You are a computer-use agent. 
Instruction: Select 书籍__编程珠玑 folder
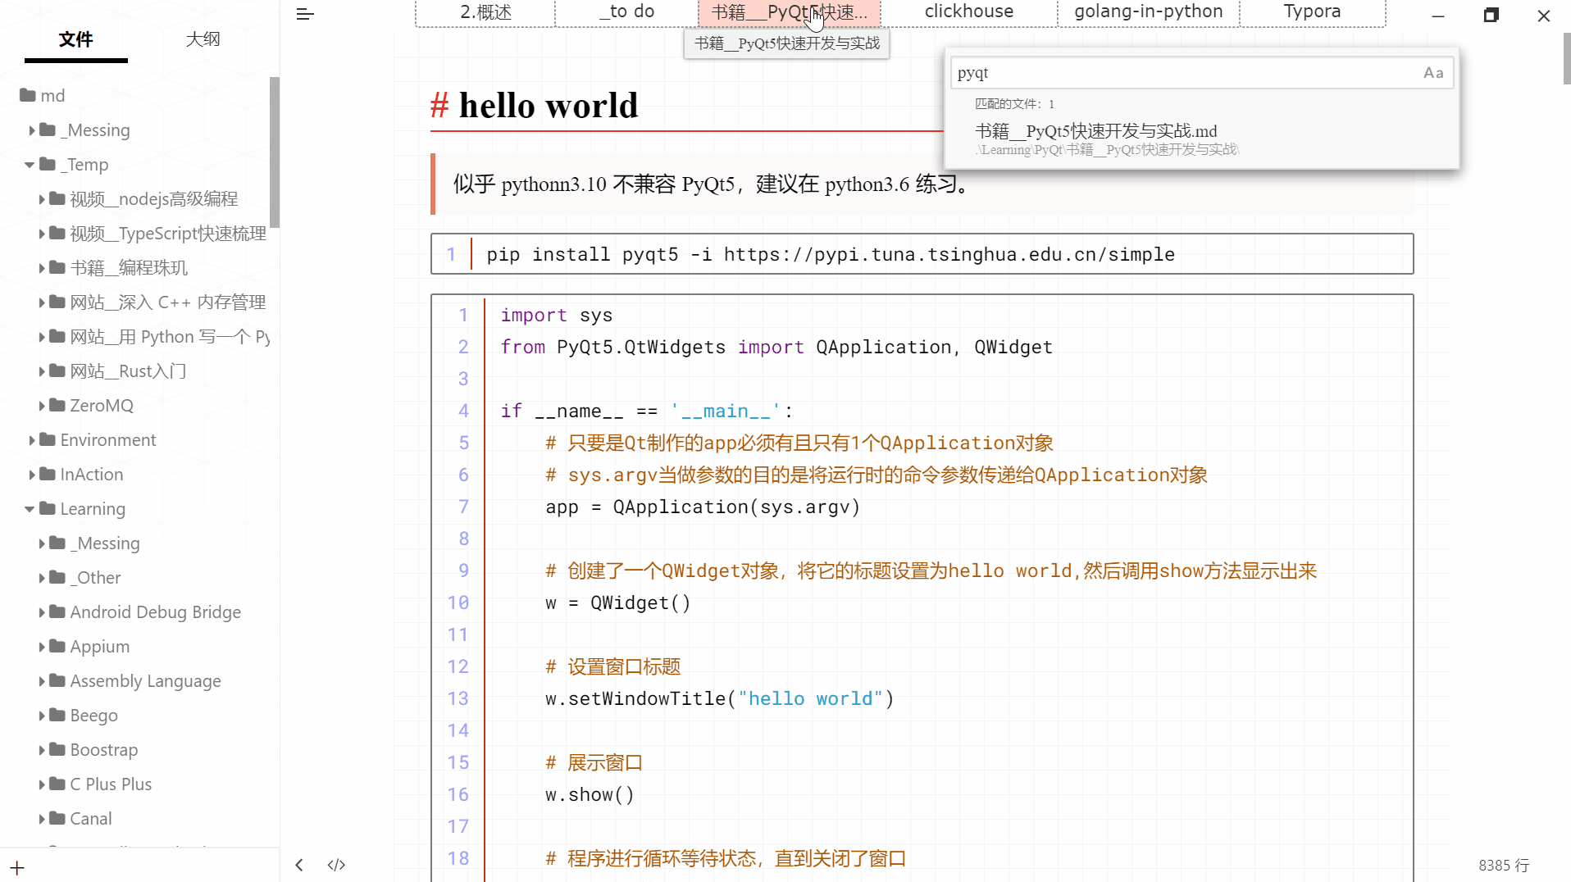(129, 268)
